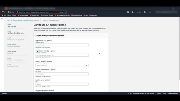Click the magnifier icon in search bar
This screenshot has height=101, width=180.
point(17,12)
